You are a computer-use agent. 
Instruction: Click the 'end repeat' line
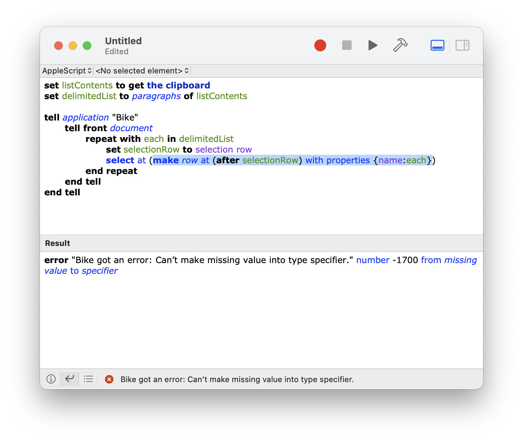pos(111,171)
